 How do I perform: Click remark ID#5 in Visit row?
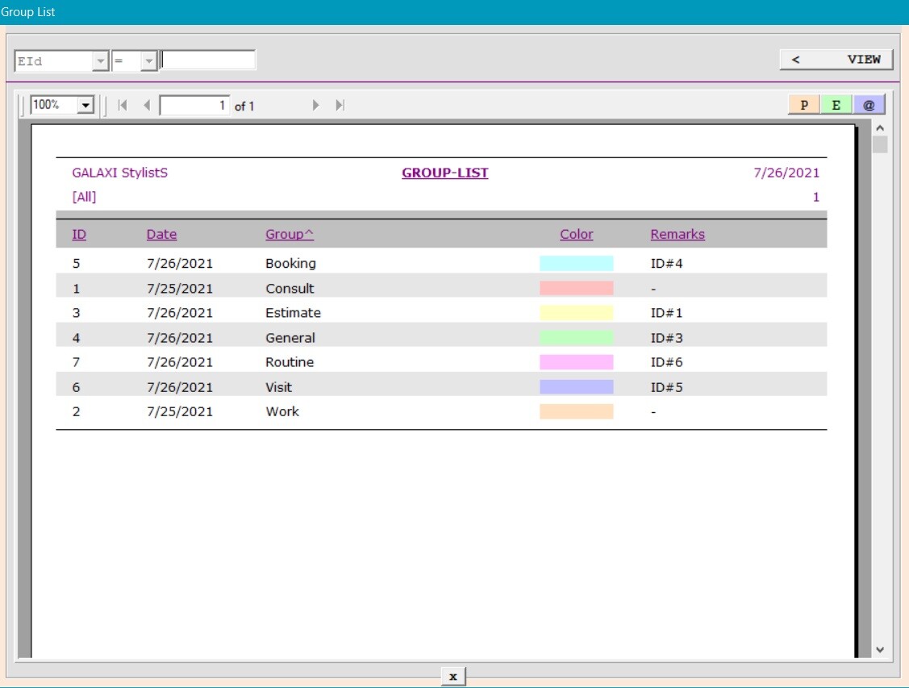(x=666, y=387)
